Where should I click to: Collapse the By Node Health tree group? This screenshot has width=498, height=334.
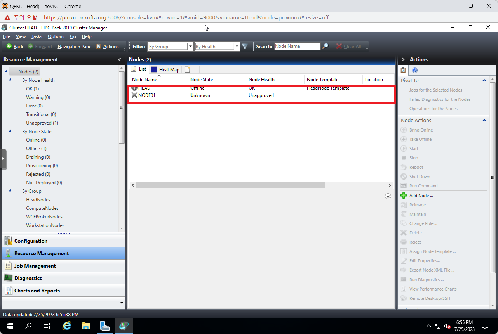coord(10,80)
